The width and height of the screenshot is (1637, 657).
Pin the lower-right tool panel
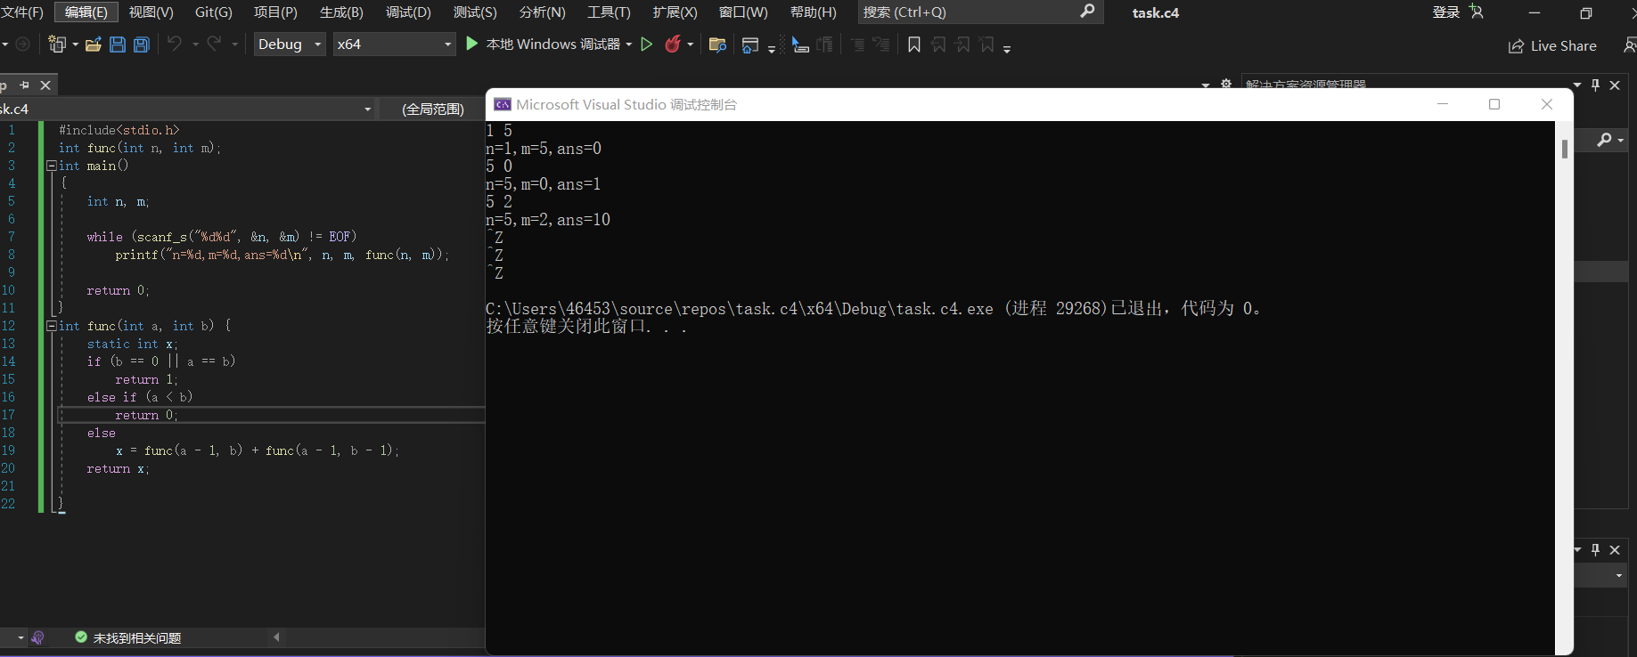[1595, 550]
